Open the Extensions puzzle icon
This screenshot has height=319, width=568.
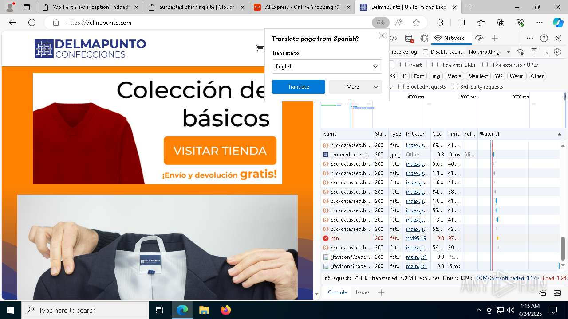pos(440,23)
